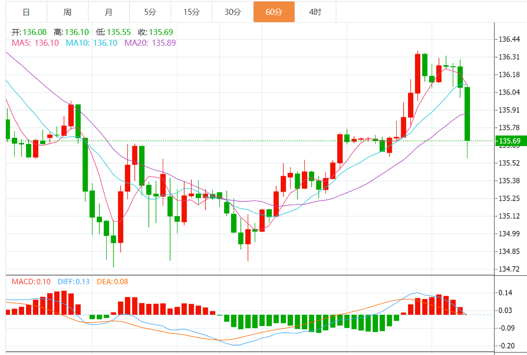Click the 136.18 price axis label

point(509,75)
